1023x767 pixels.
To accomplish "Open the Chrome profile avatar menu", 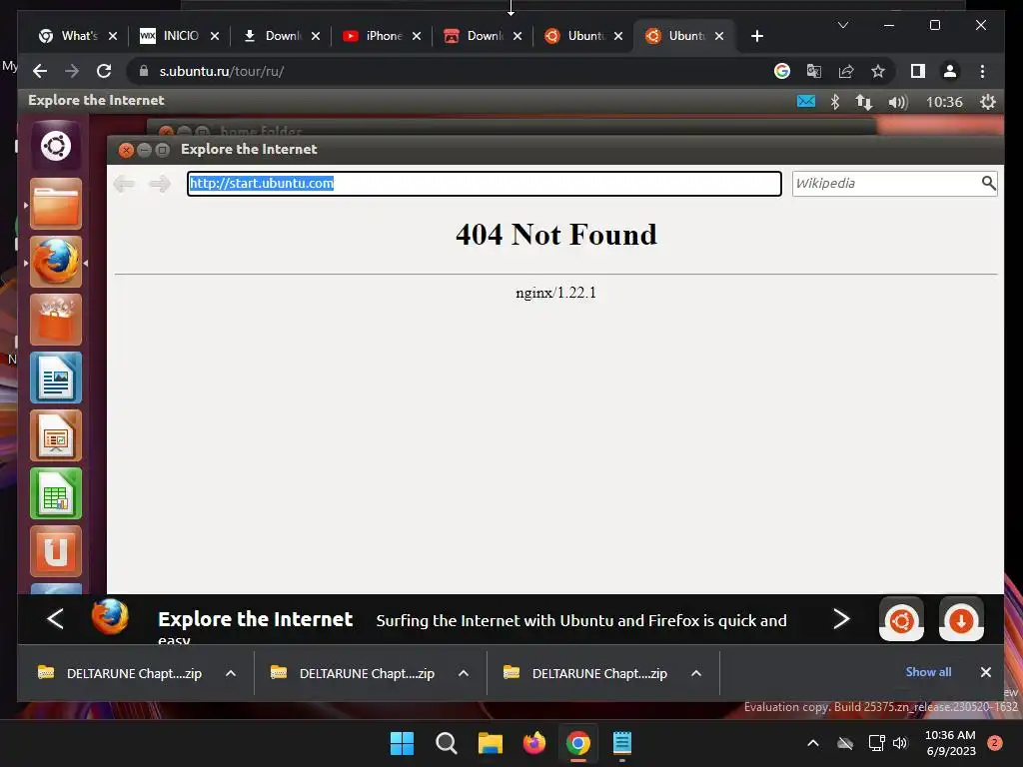I will coord(950,71).
